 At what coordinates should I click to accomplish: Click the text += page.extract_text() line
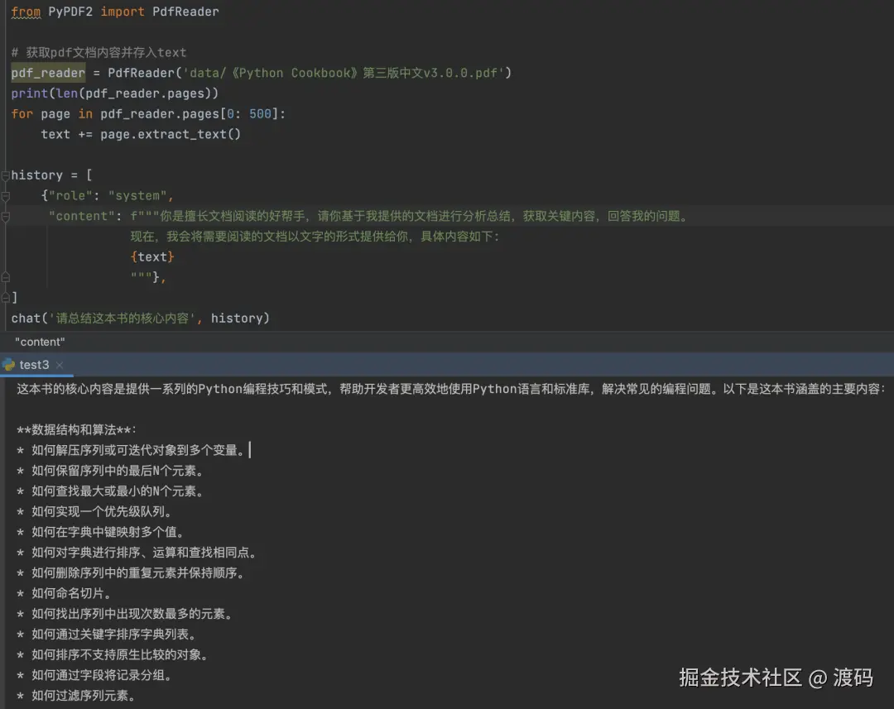(x=141, y=135)
